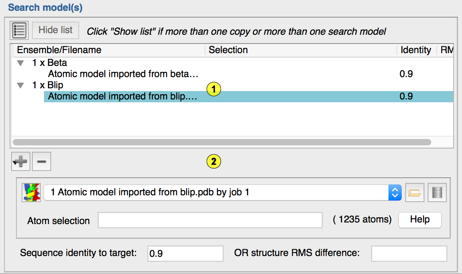Click the Identity column header
462x274 pixels.
416,50
